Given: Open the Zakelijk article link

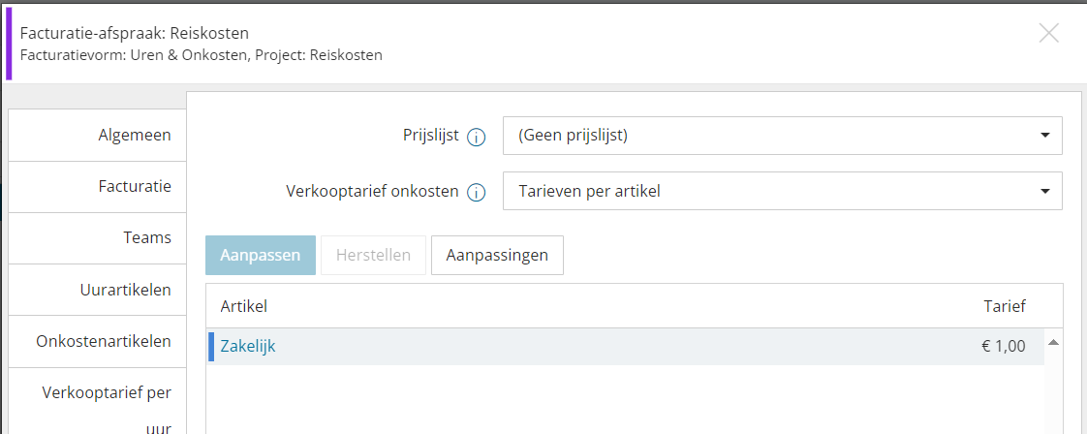Looking at the screenshot, I should (247, 347).
